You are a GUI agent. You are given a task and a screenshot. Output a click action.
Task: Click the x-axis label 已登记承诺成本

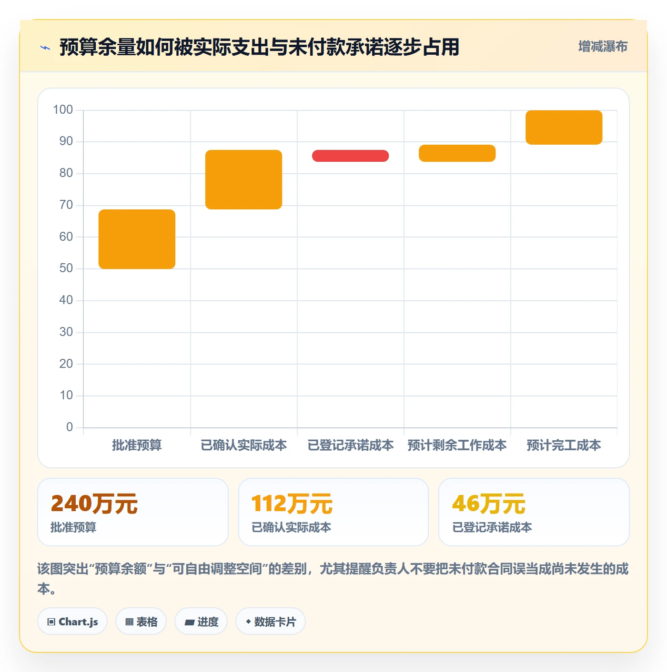click(x=350, y=445)
